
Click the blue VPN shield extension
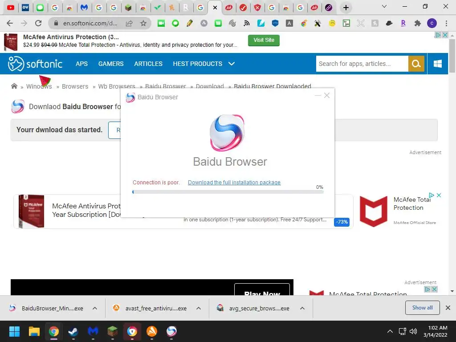(x=275, y=23)
